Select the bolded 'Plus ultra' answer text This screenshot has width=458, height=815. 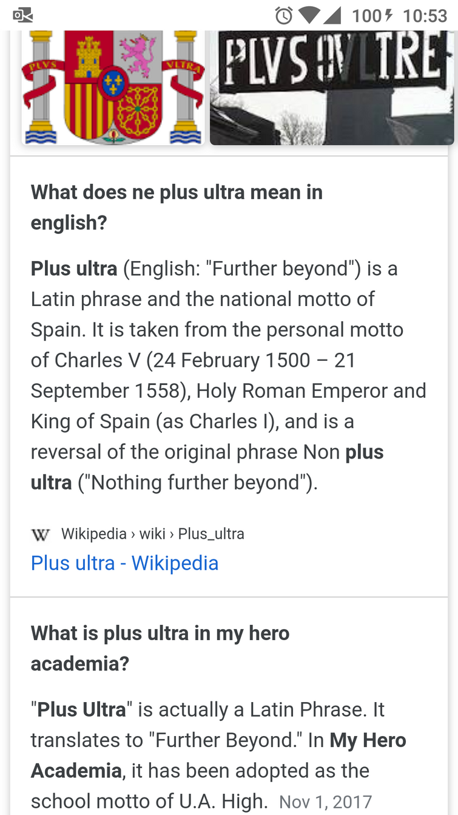(73, 268)
